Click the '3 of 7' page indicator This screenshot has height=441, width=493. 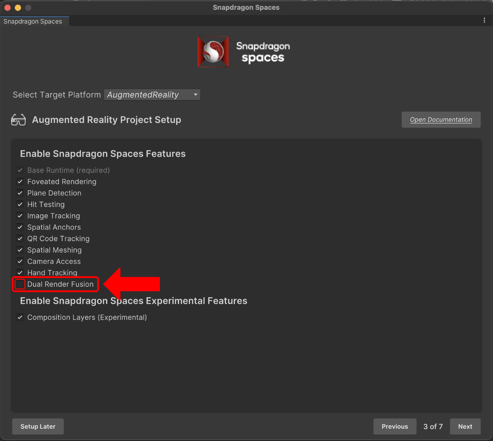(x=433, y=426)
